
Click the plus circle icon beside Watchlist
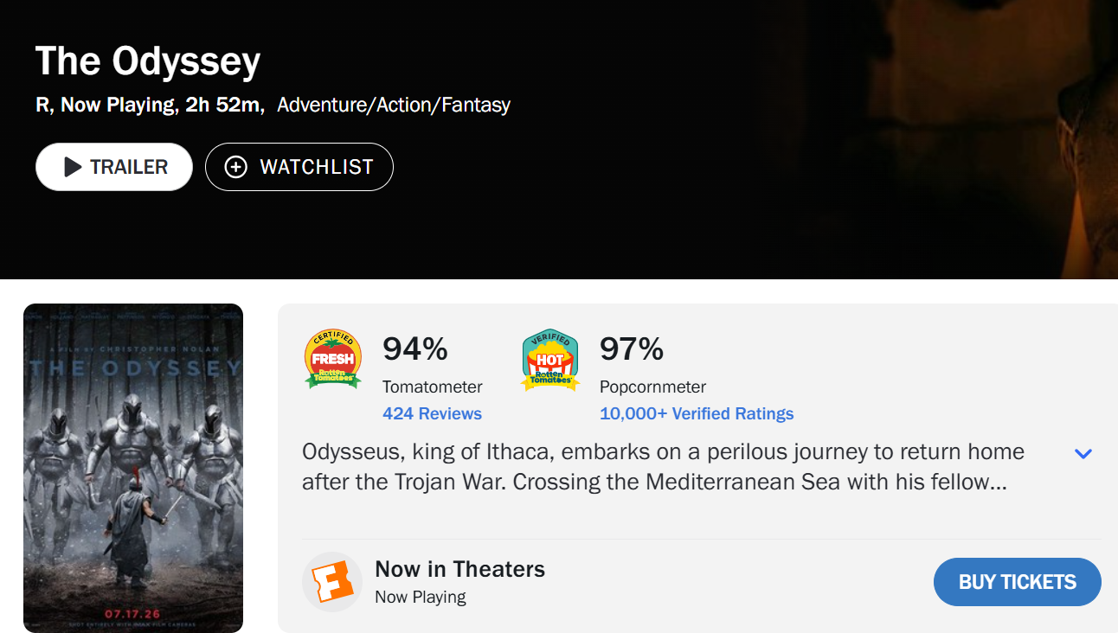(236, 167)
